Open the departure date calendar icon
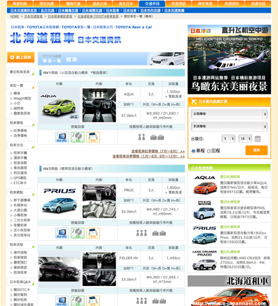 point(257,139)
